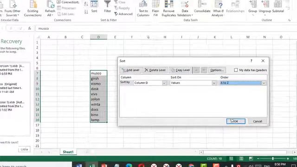Screen dimensions: 297x167
Task: Sort descending with the Z to A icon
Action: 86,12
